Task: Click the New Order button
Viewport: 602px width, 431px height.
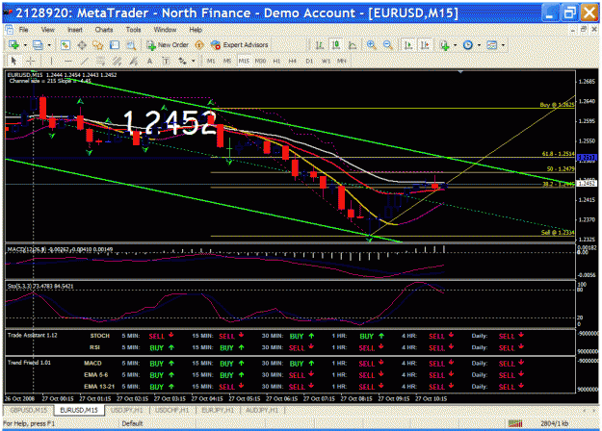Action: pyautogui.click(x=168, y=45)
